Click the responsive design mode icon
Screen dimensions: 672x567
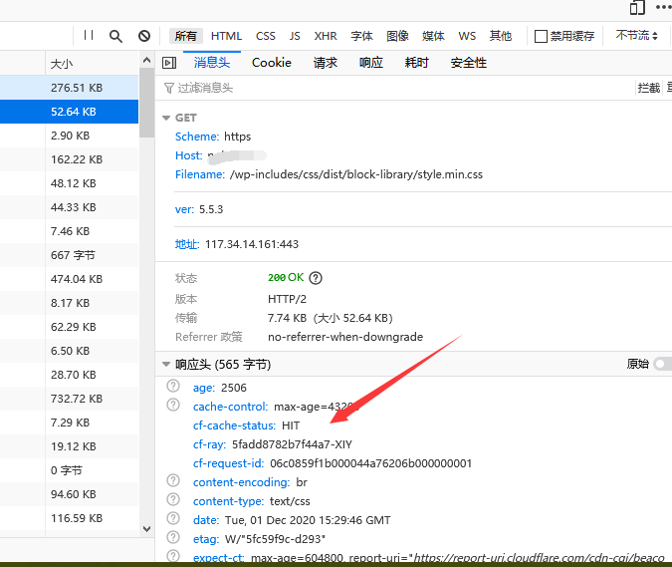[637, 7]
